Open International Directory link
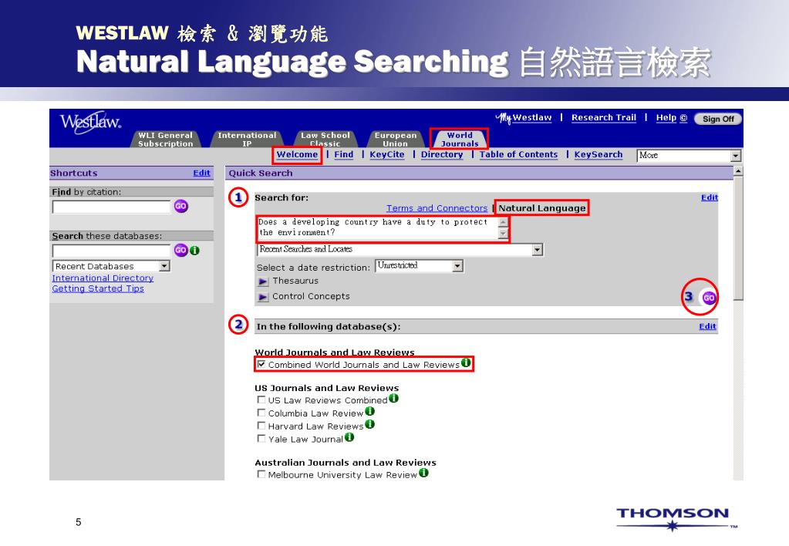The image size is (789, 546). click(103, 278)
